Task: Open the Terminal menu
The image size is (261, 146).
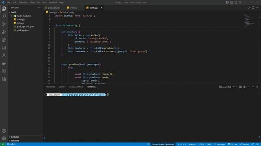Action: (53, 2)
